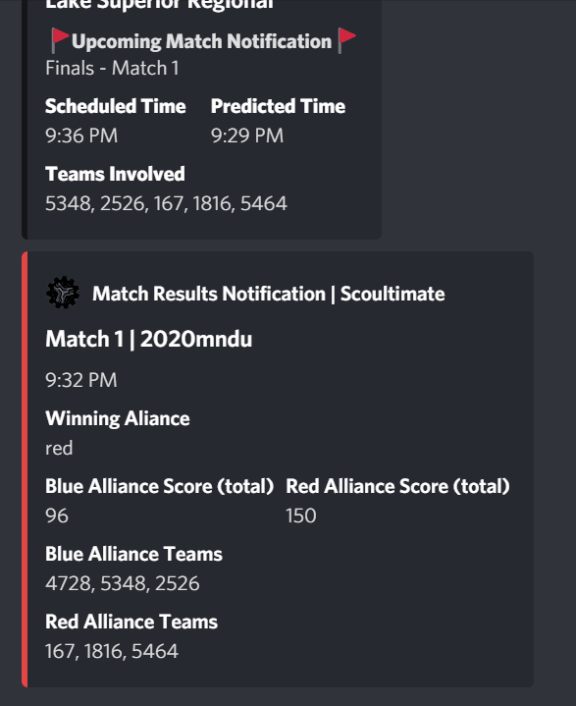
Task: Select the Finals - Match 1 description
Action: coord(112,69)
